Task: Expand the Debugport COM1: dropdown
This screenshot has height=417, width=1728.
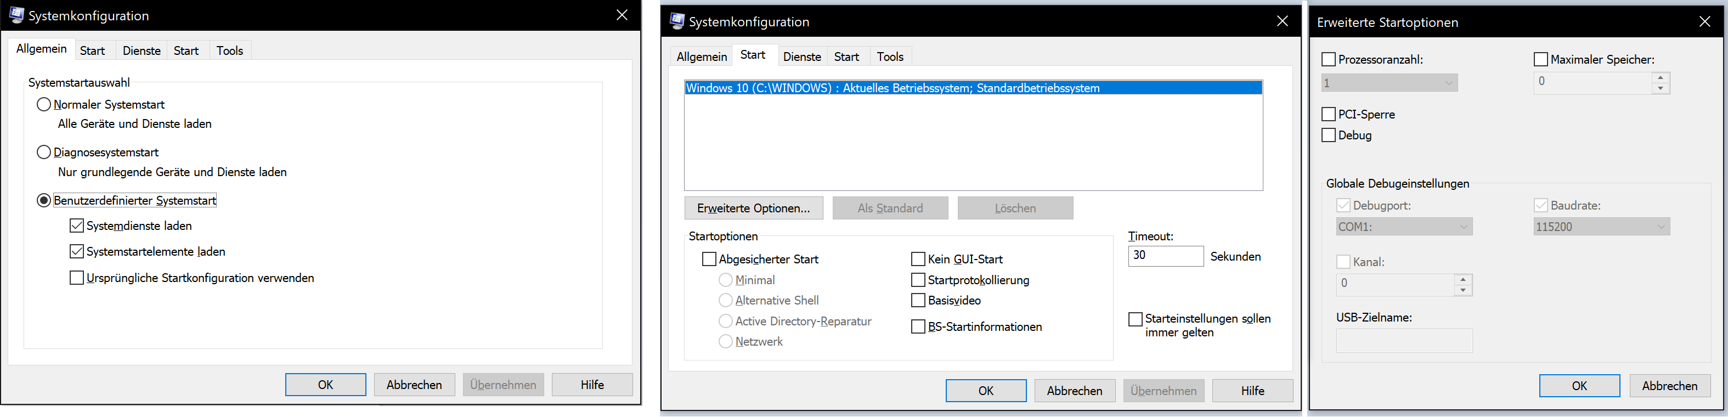Action: (1403, 227)
